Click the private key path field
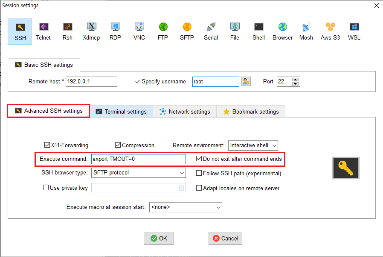This screenshot has width=383, height=257. point(139,188)
